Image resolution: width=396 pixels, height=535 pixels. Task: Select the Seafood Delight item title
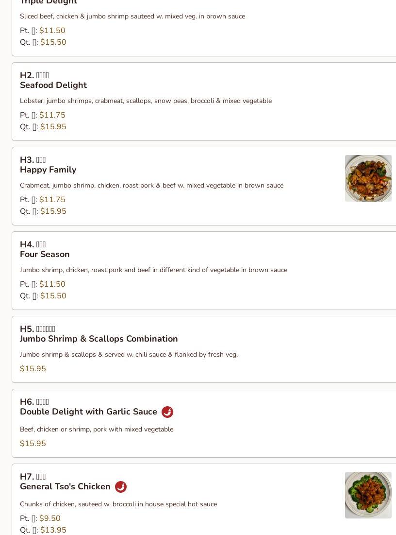pos(53,85)
